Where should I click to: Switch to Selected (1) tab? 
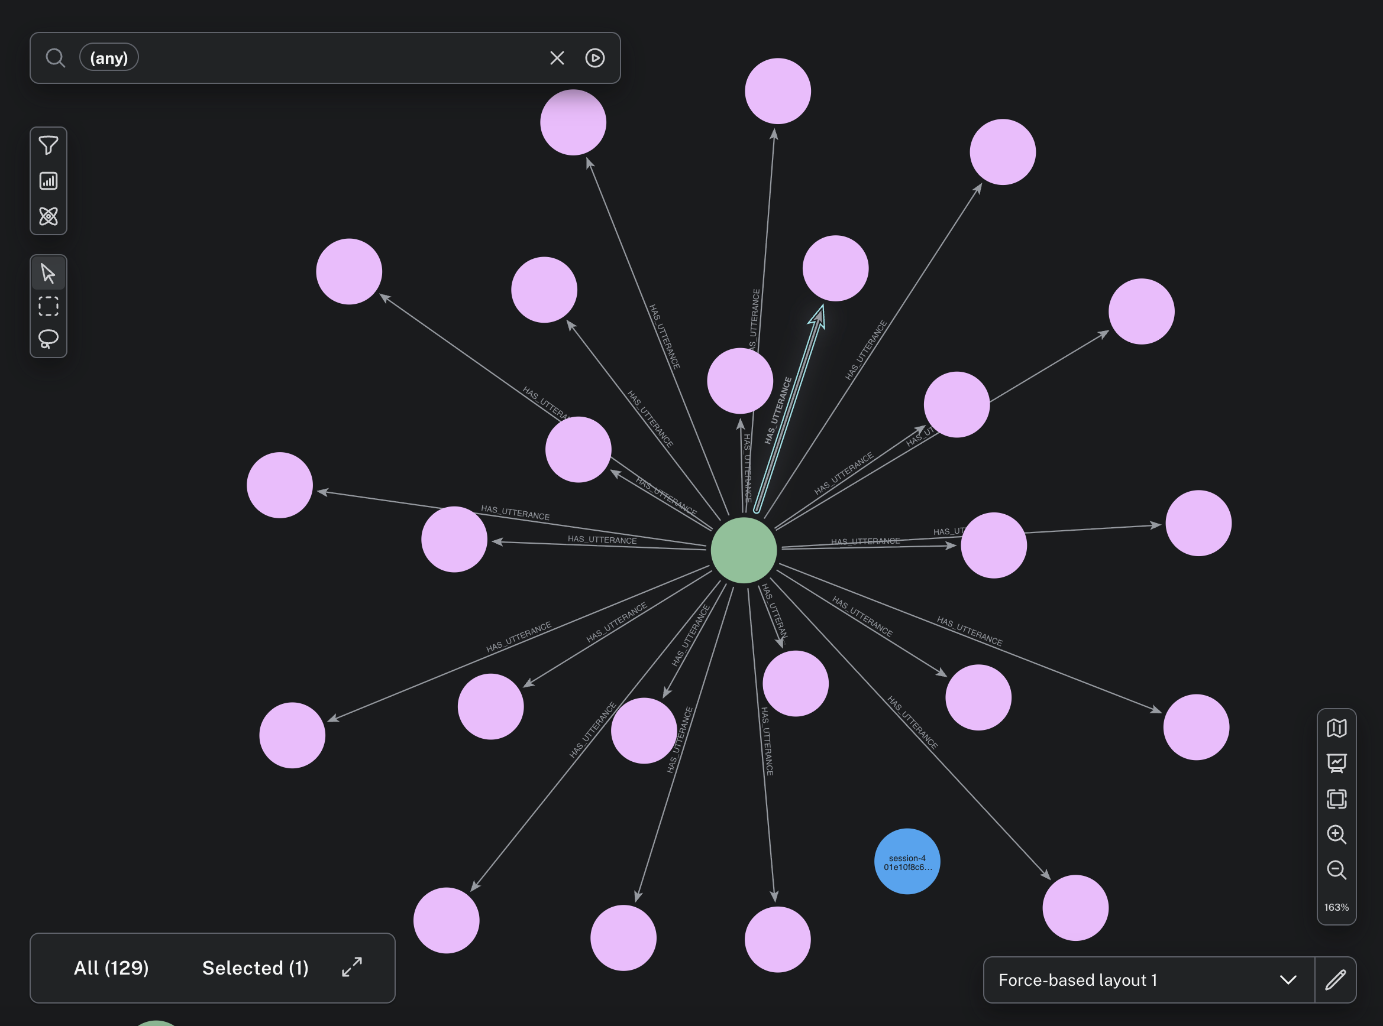256,967
